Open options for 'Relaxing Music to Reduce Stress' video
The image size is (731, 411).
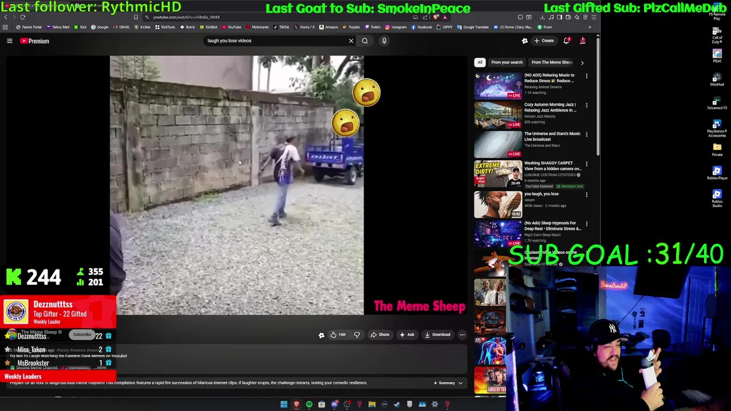587,75
